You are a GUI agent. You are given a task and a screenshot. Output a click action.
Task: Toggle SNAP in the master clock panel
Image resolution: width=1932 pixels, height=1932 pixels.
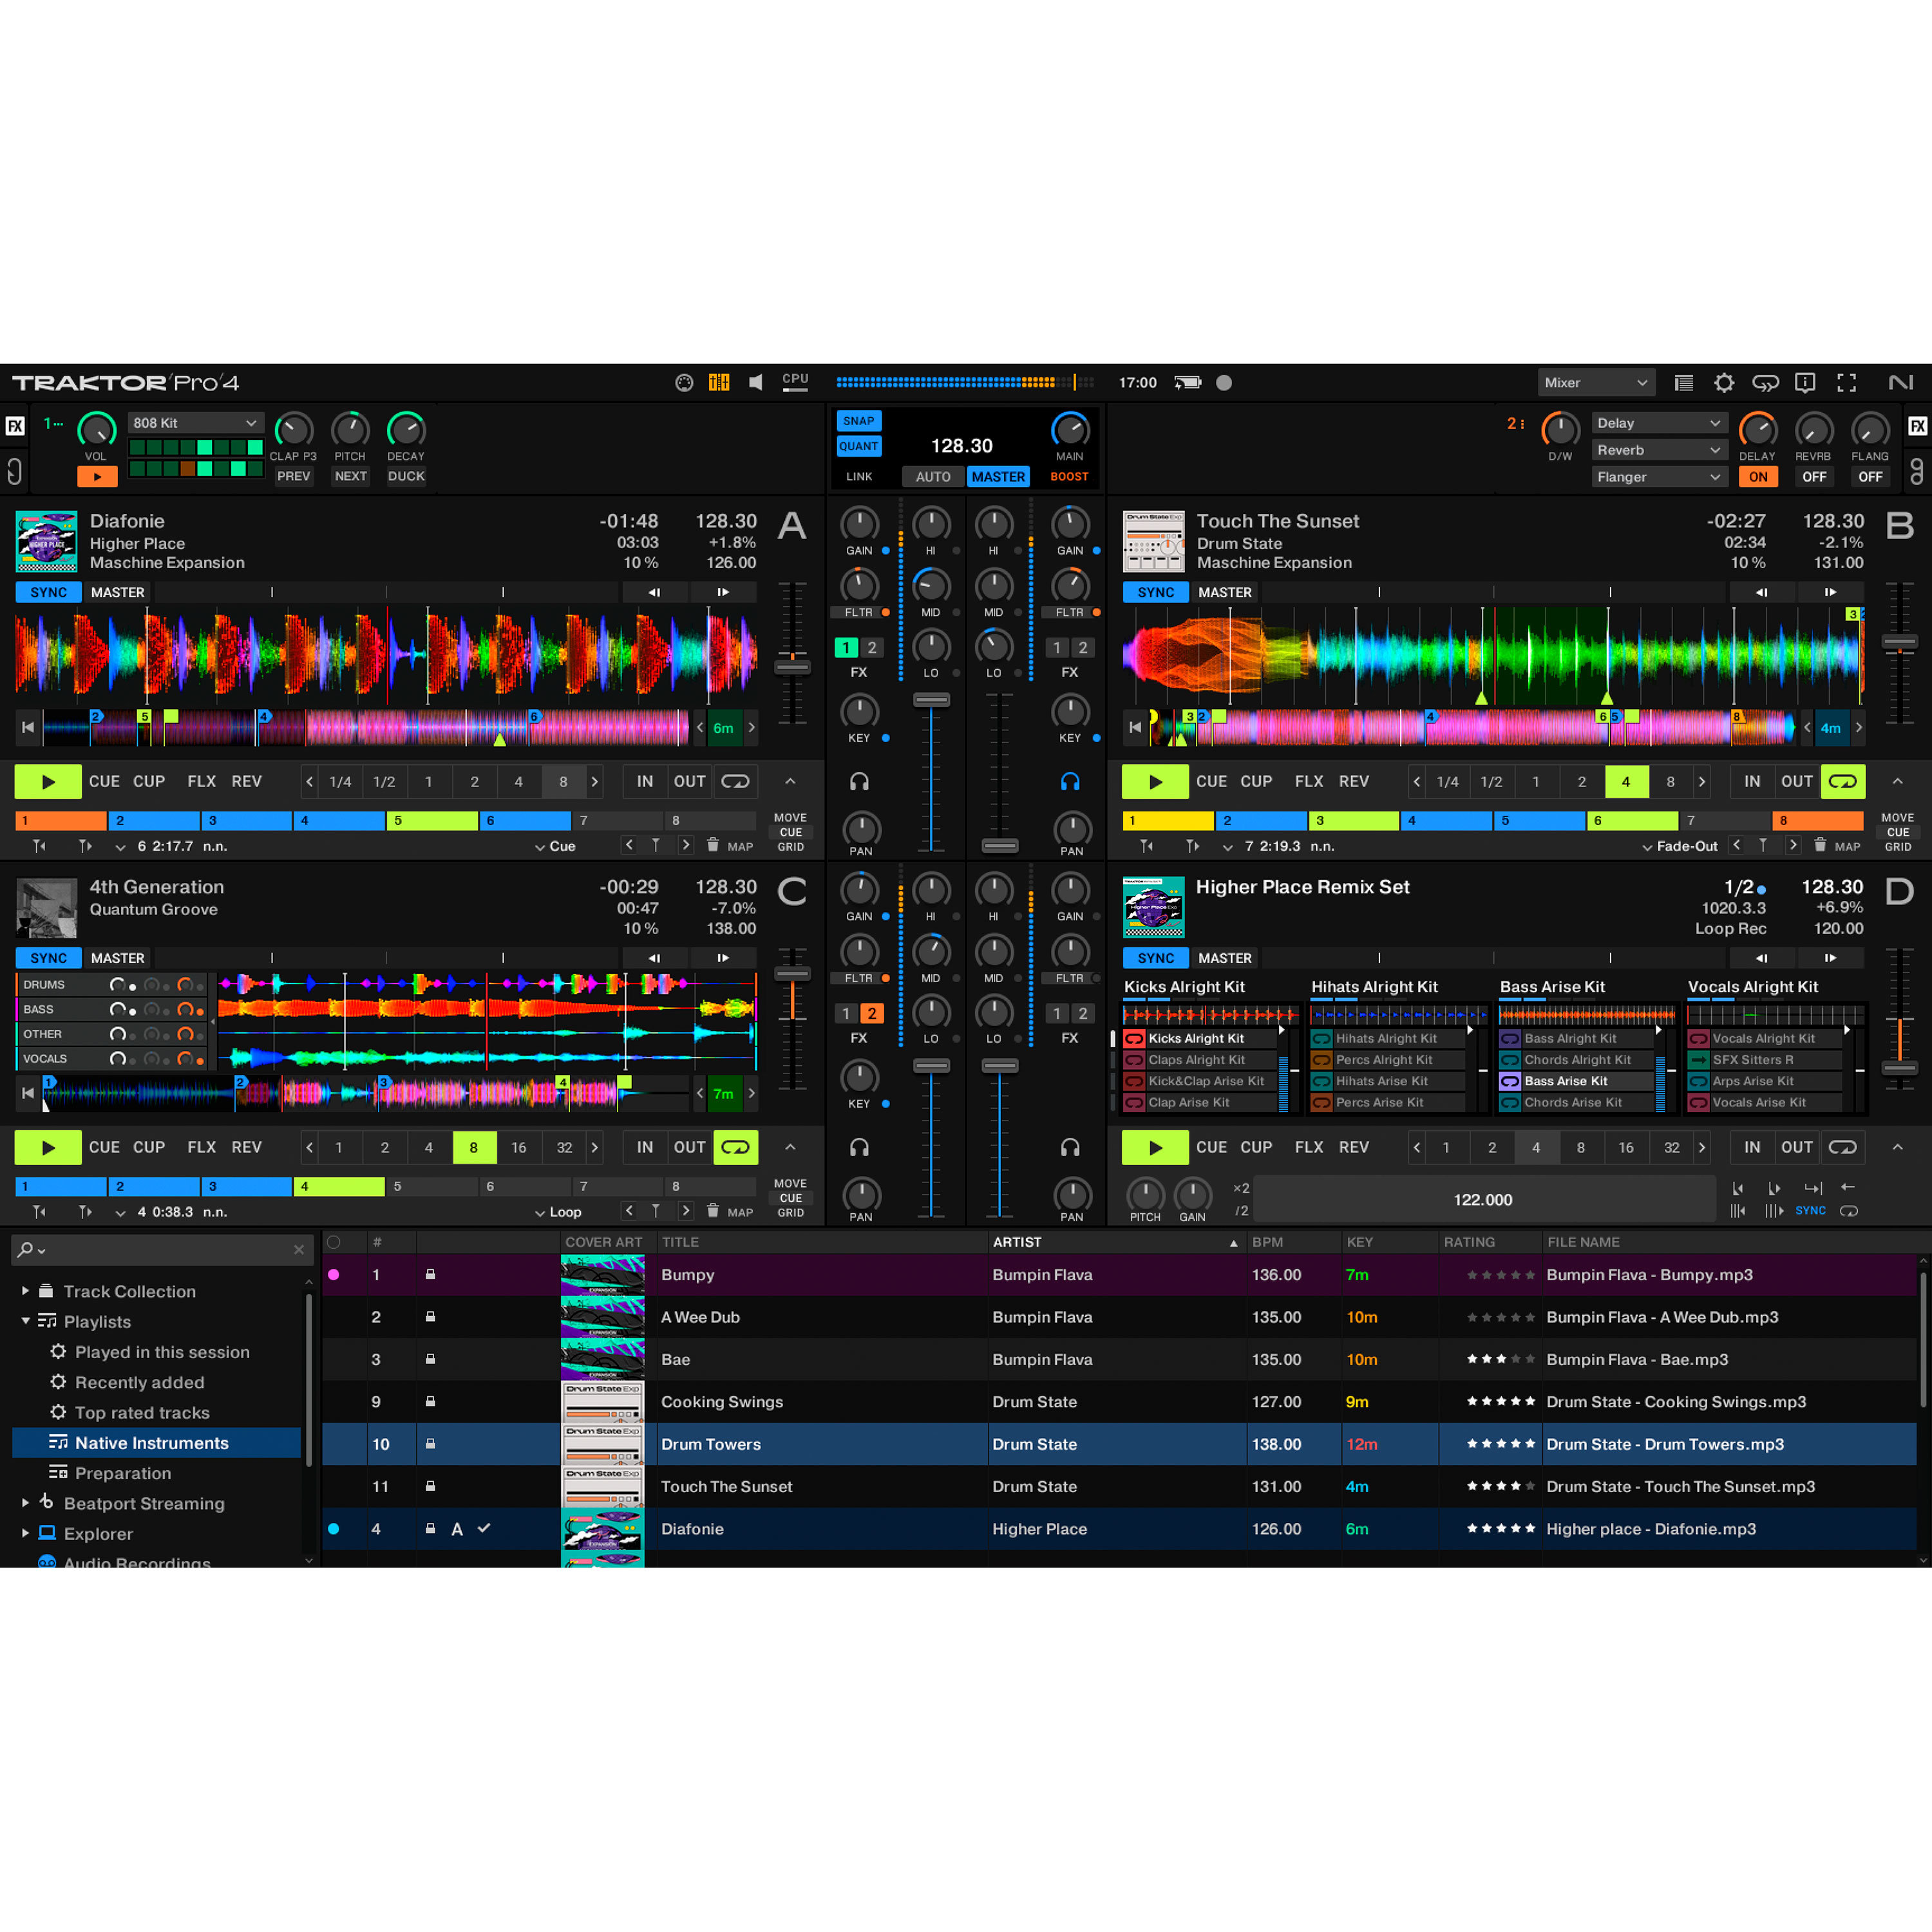(x=858, y=421)
